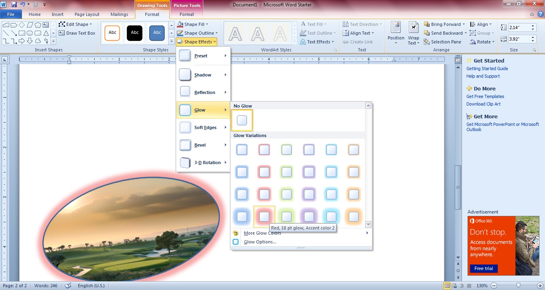Switch to the Mailings tab

pos(119,14)
